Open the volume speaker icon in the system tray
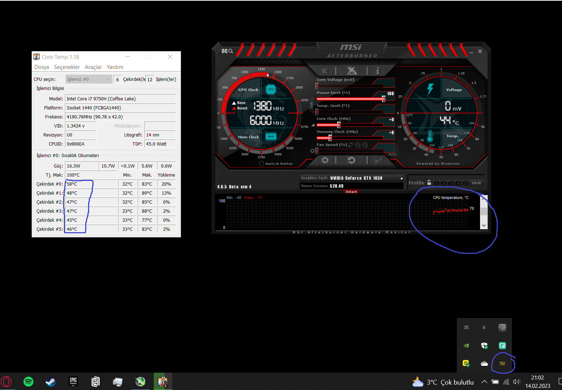This screenshot has width=562, height=390. [517, 382]
